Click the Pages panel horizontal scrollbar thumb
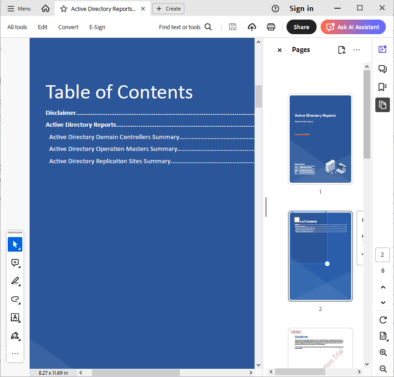The width and height of the screenshot is (394, 377). click(x=300, y=372)
